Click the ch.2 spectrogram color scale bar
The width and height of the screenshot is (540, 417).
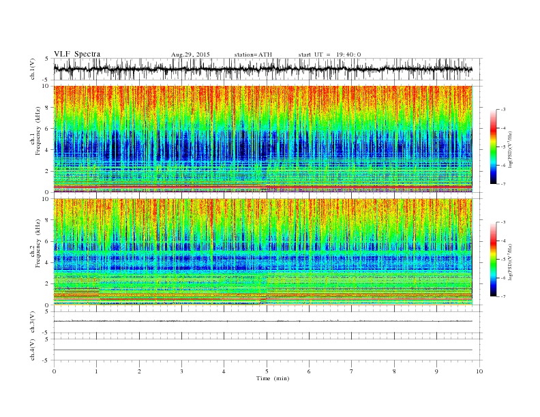tap(493, 260)
